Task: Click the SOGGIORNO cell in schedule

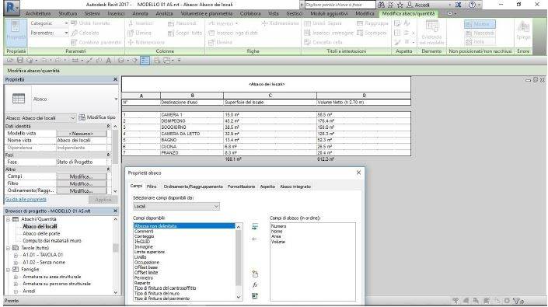Action: coord(191,127)
